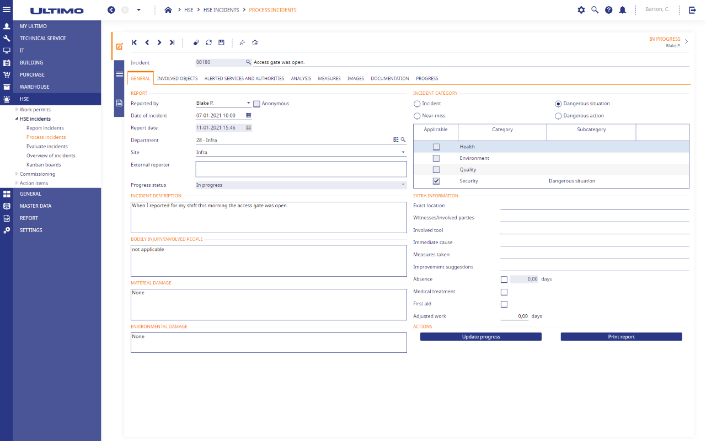This screenshot has height=441, width=706.
Task: Open the search magnifier in top bar
Action: point(595,10)
